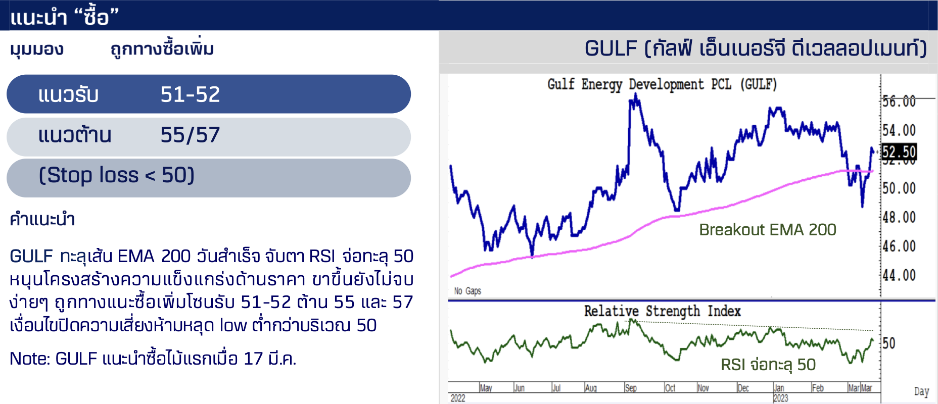This screenshot has height=404, width=938.
Task: Select the แนวรับ 51-52 support bar
Action: click(x=209, y=94)
